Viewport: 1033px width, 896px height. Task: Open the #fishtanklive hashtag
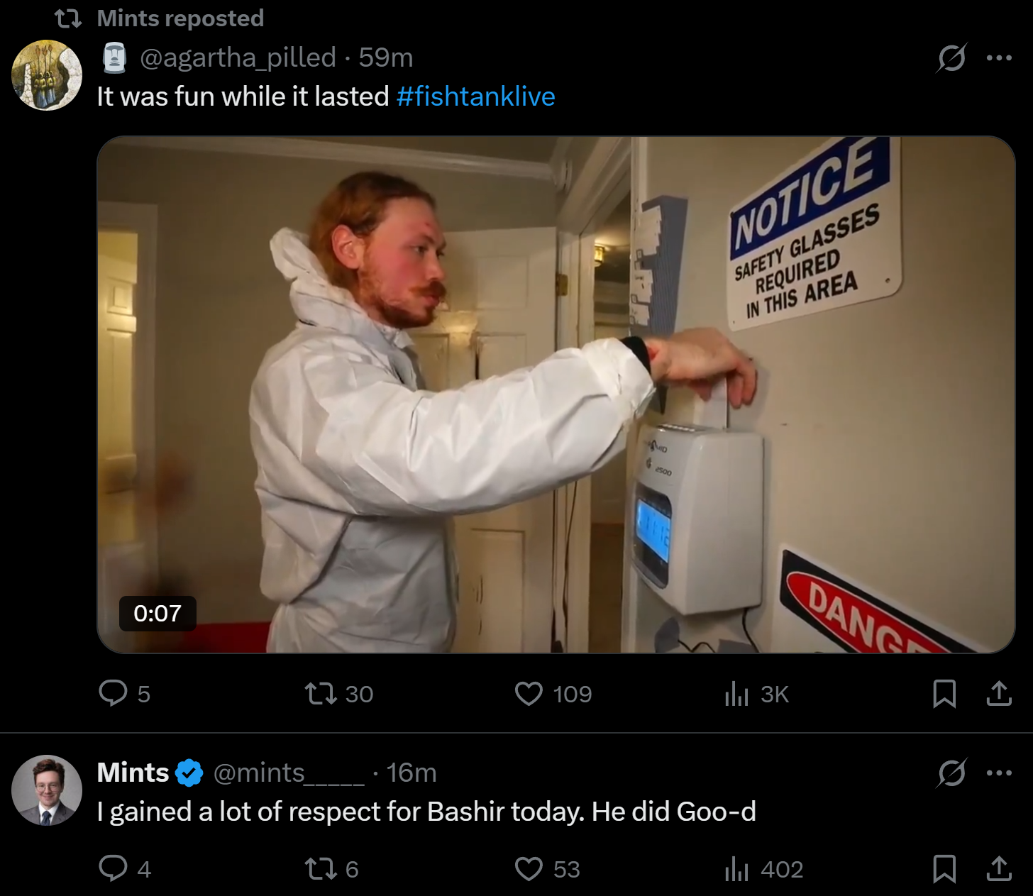point(476,96)
